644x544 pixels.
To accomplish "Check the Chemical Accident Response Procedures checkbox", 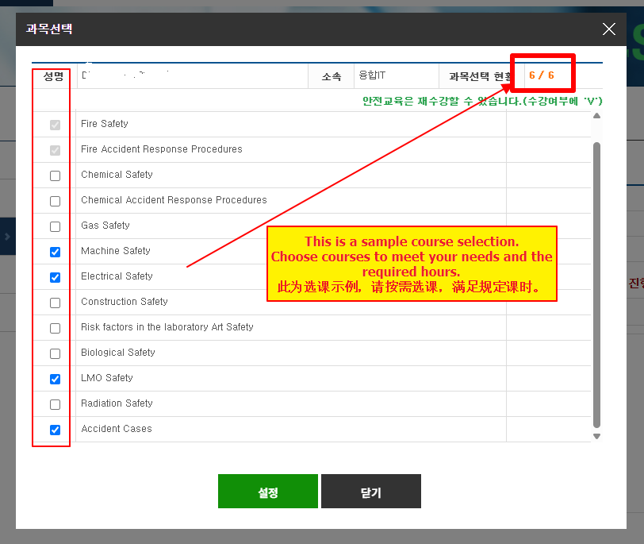I will click(55, 202).
